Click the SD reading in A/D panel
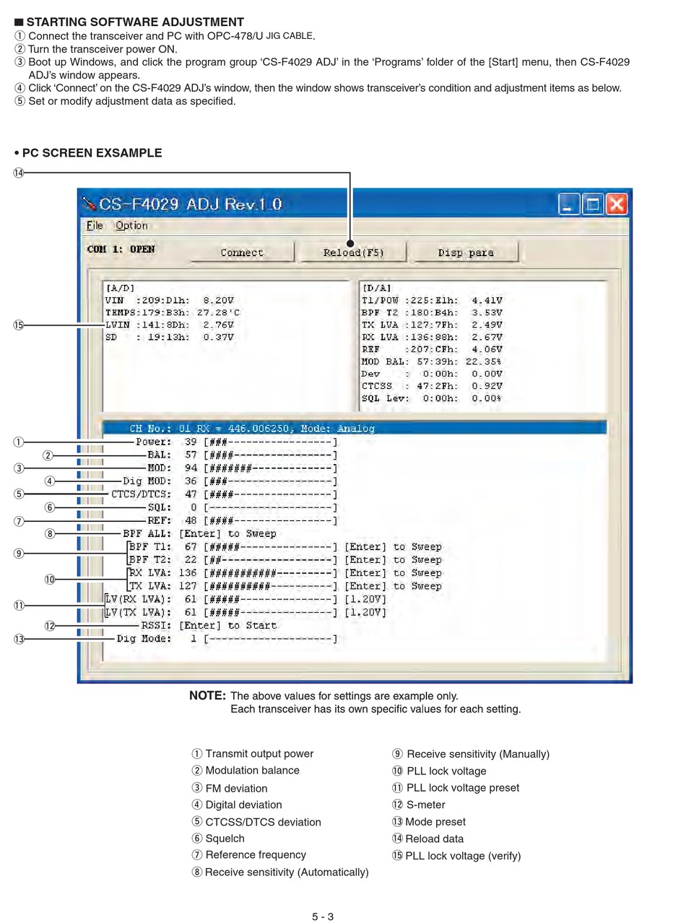Screen dimensions: 686x923 point(170,337)
